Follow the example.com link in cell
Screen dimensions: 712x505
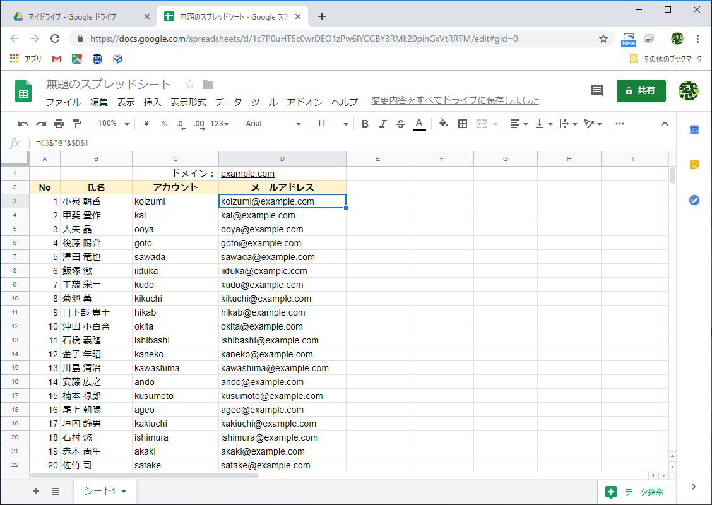[247, 173]
